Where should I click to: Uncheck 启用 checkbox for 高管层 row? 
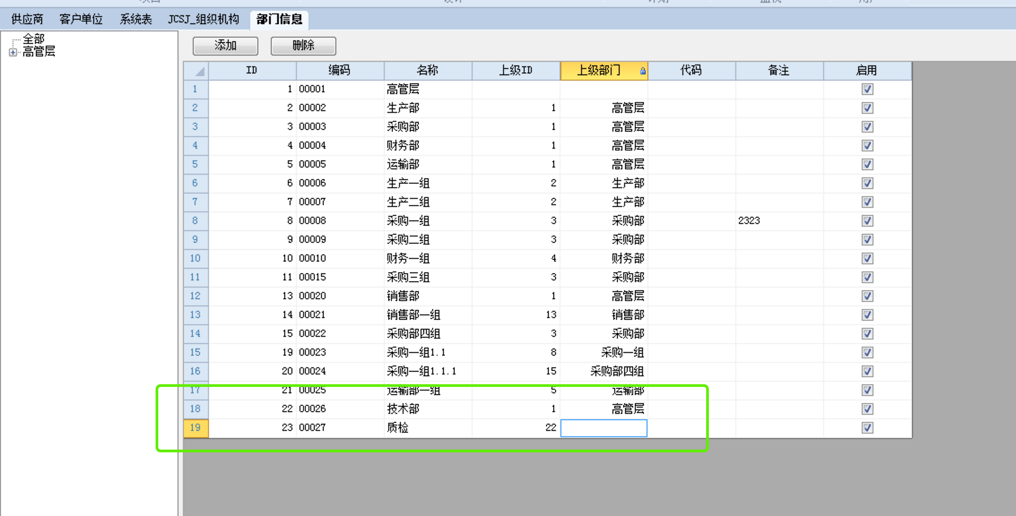click(867, 89)
